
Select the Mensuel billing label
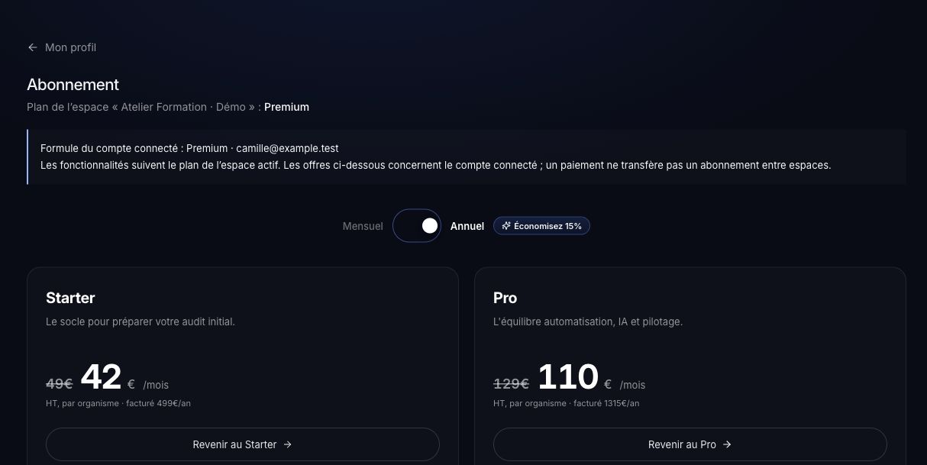tap(363, 226)
